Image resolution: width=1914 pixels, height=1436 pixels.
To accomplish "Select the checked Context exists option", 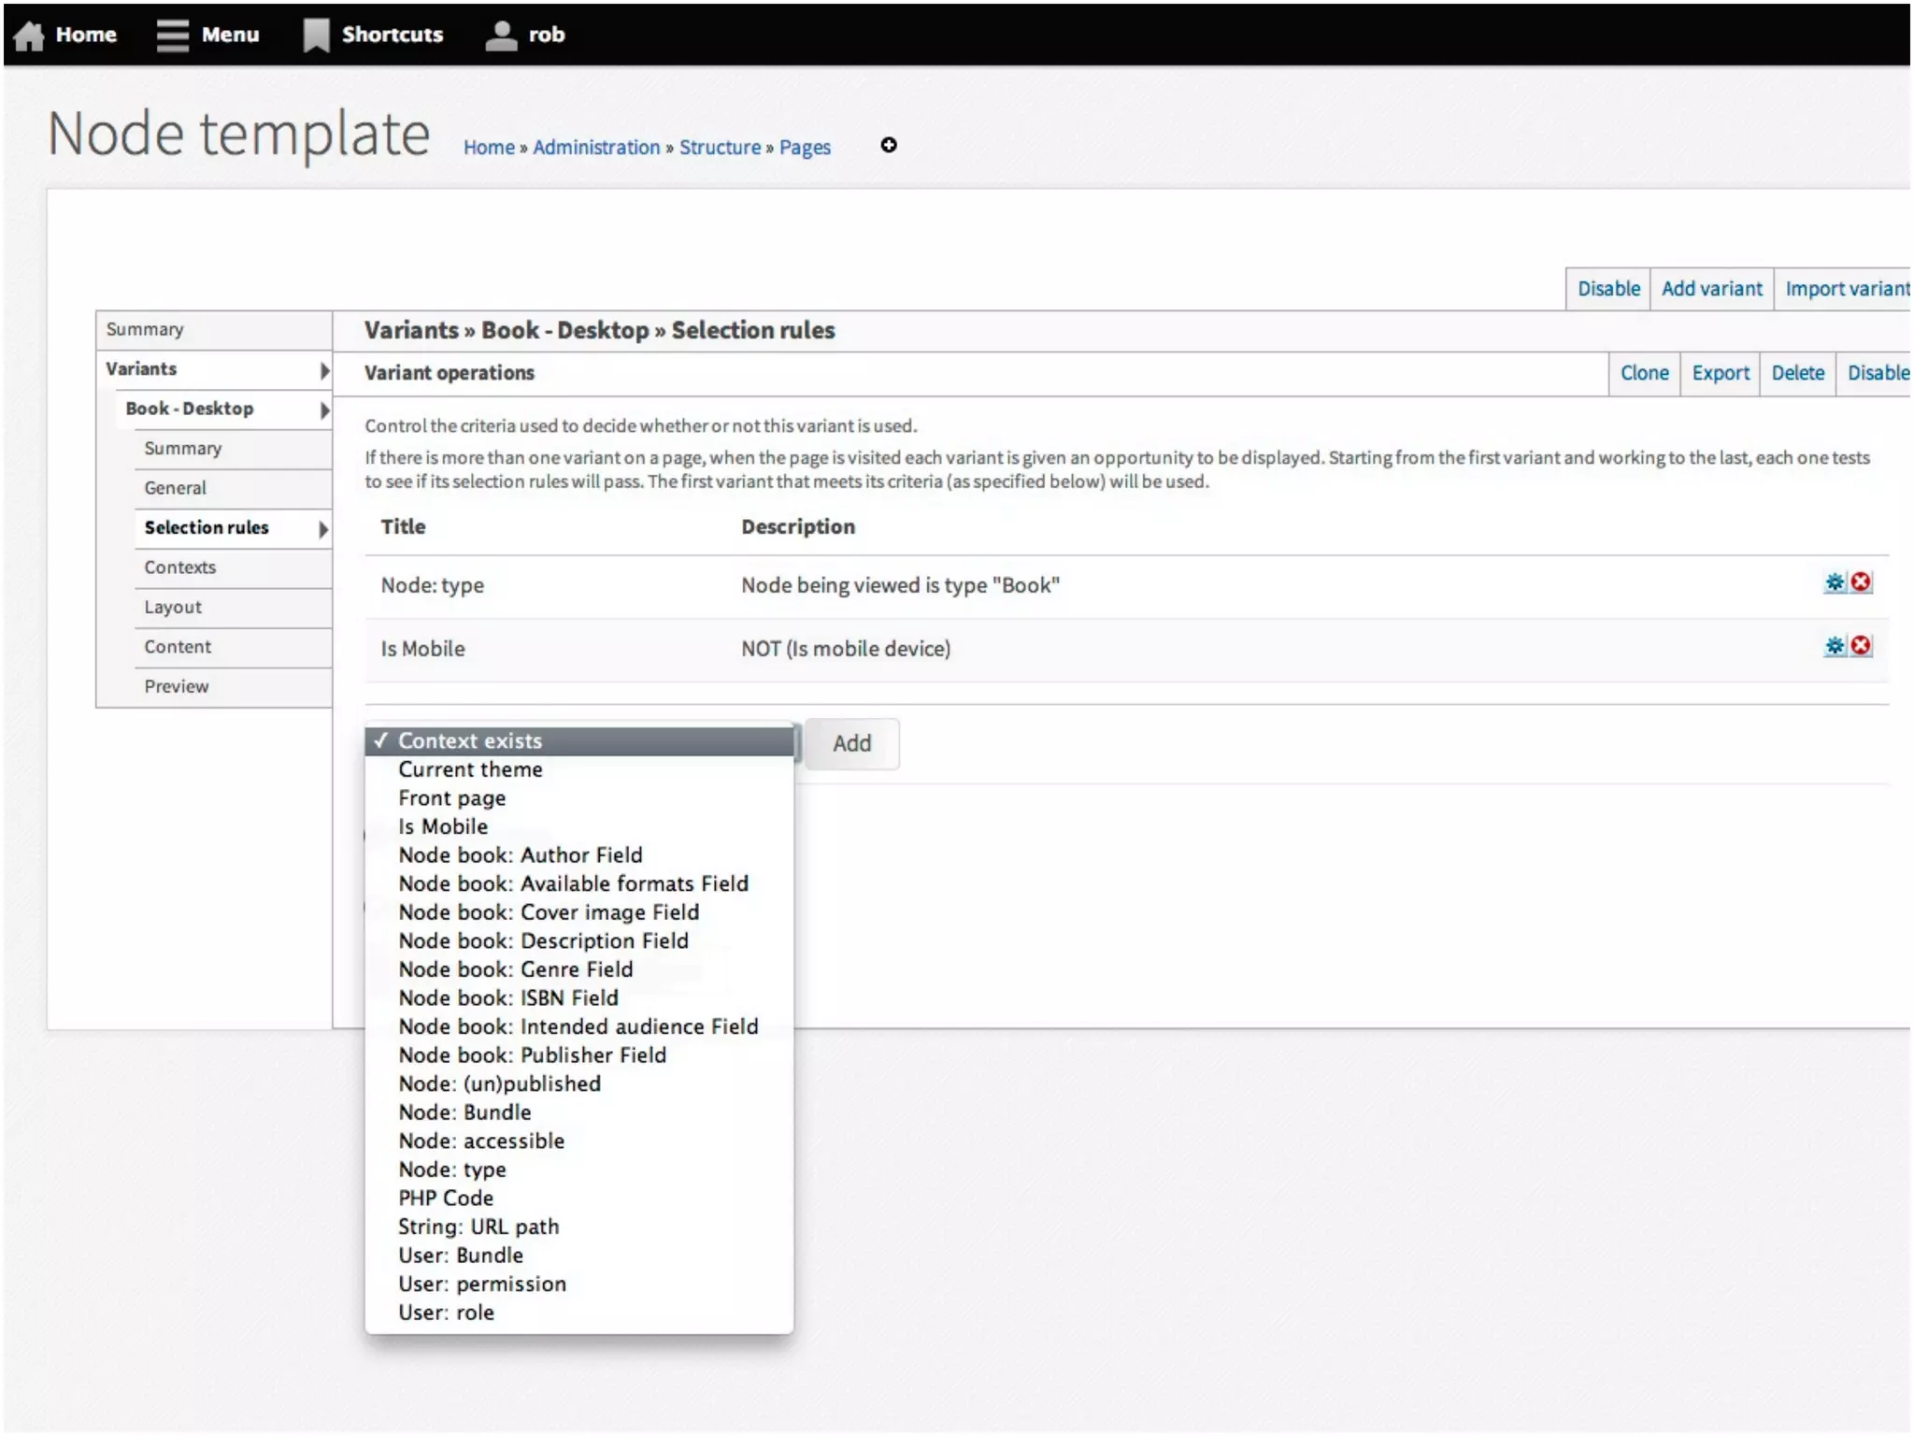I will (x=469, y=740).
